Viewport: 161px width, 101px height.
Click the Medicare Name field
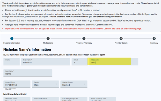[x=17, y=99]
